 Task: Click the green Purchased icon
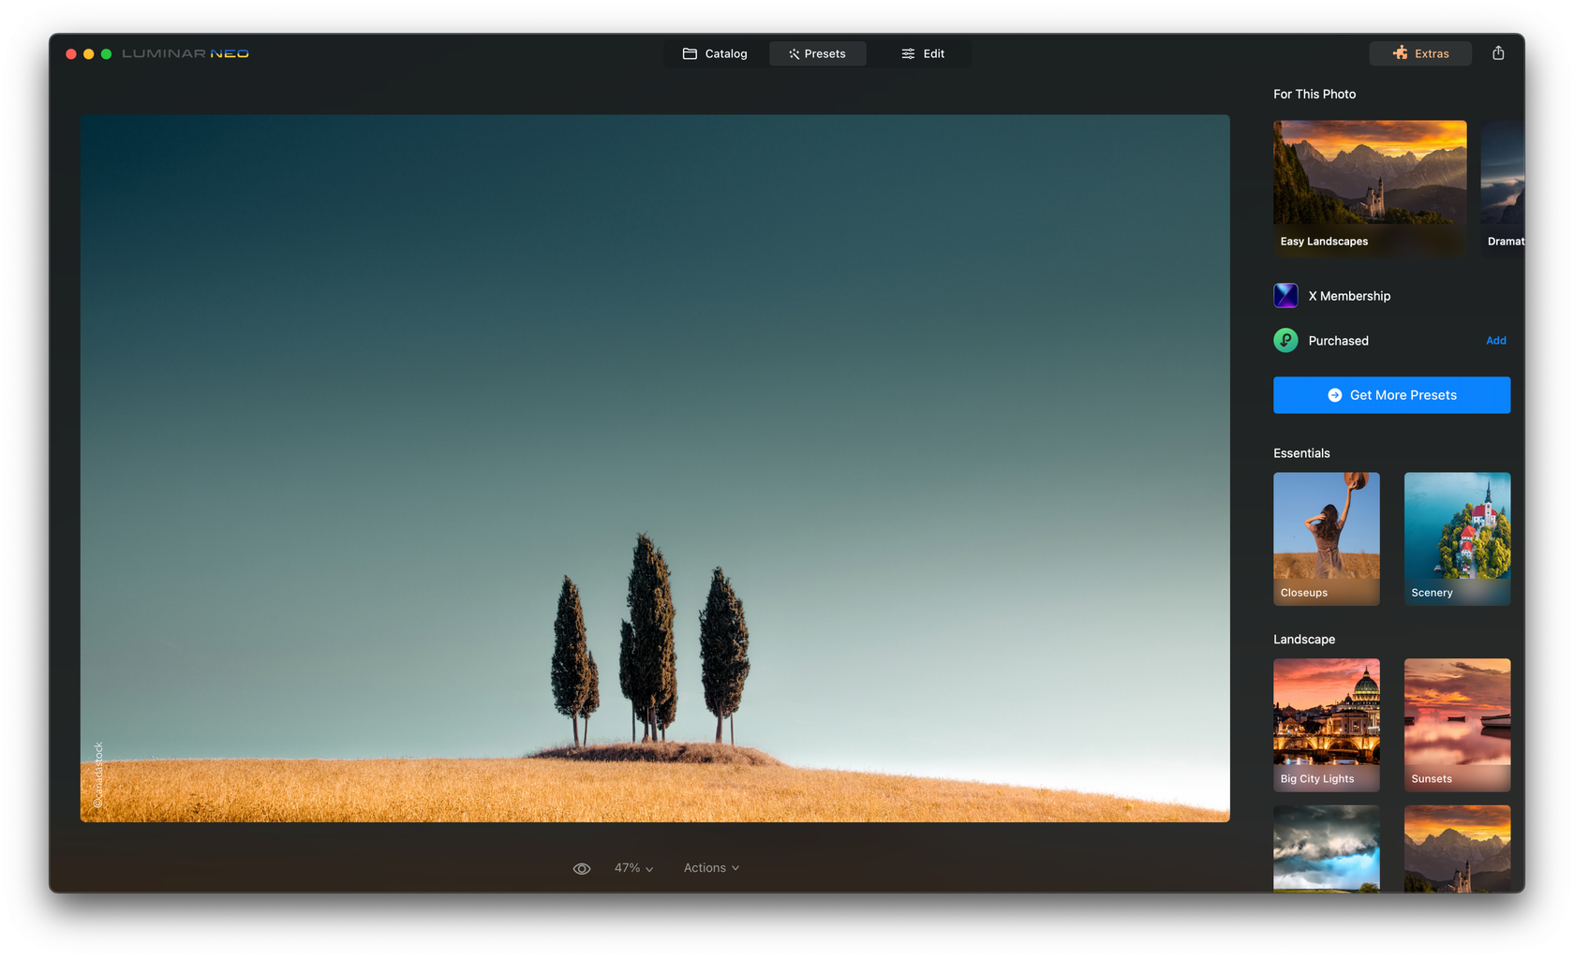coord(1285,341)
